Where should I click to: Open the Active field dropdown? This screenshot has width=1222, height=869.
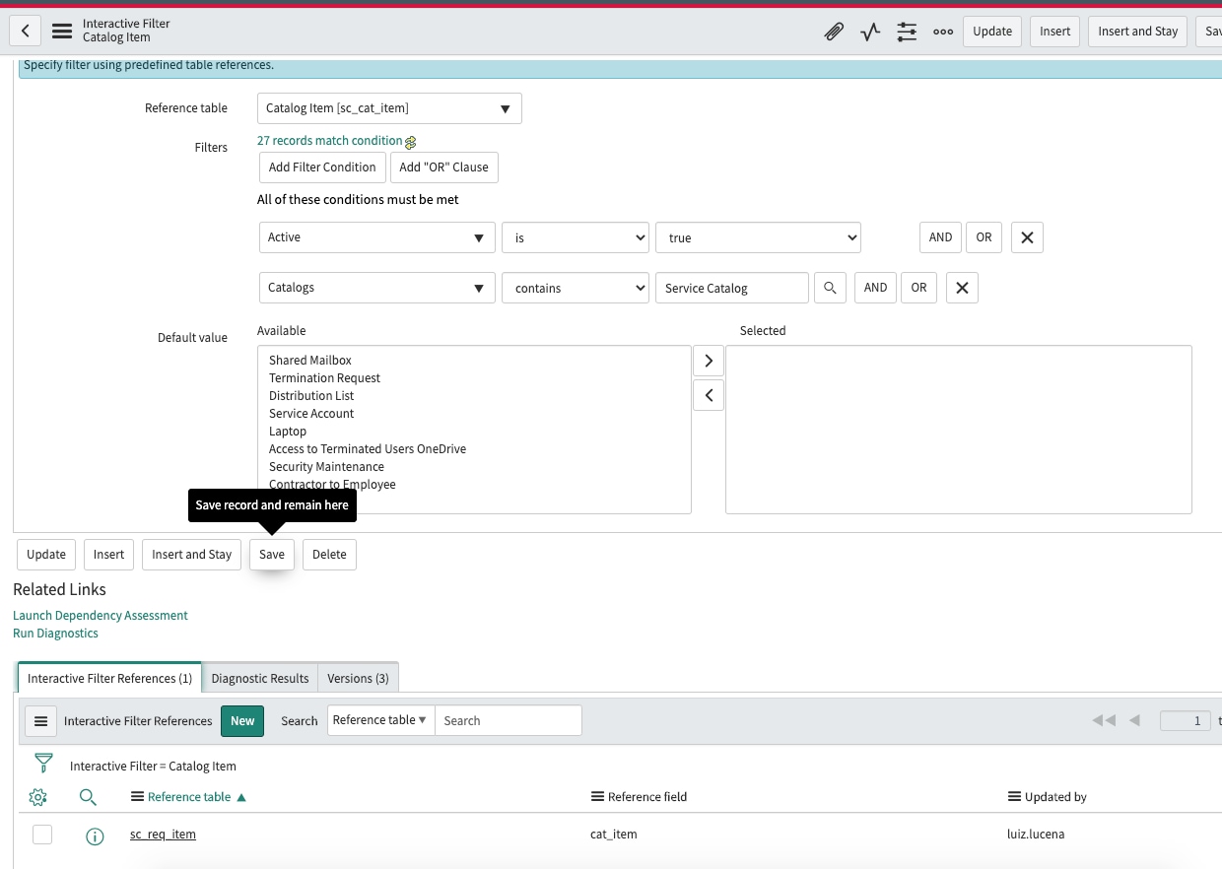click(x=376, y=237)
